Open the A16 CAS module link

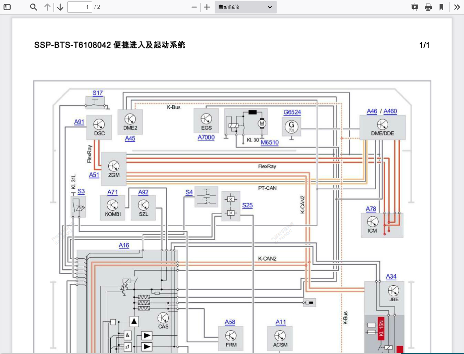(x=124, y=245)
